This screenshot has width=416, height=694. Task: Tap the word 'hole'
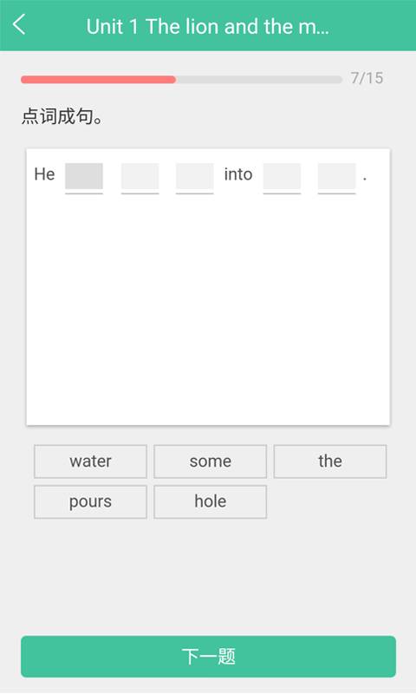coord(211,501)
